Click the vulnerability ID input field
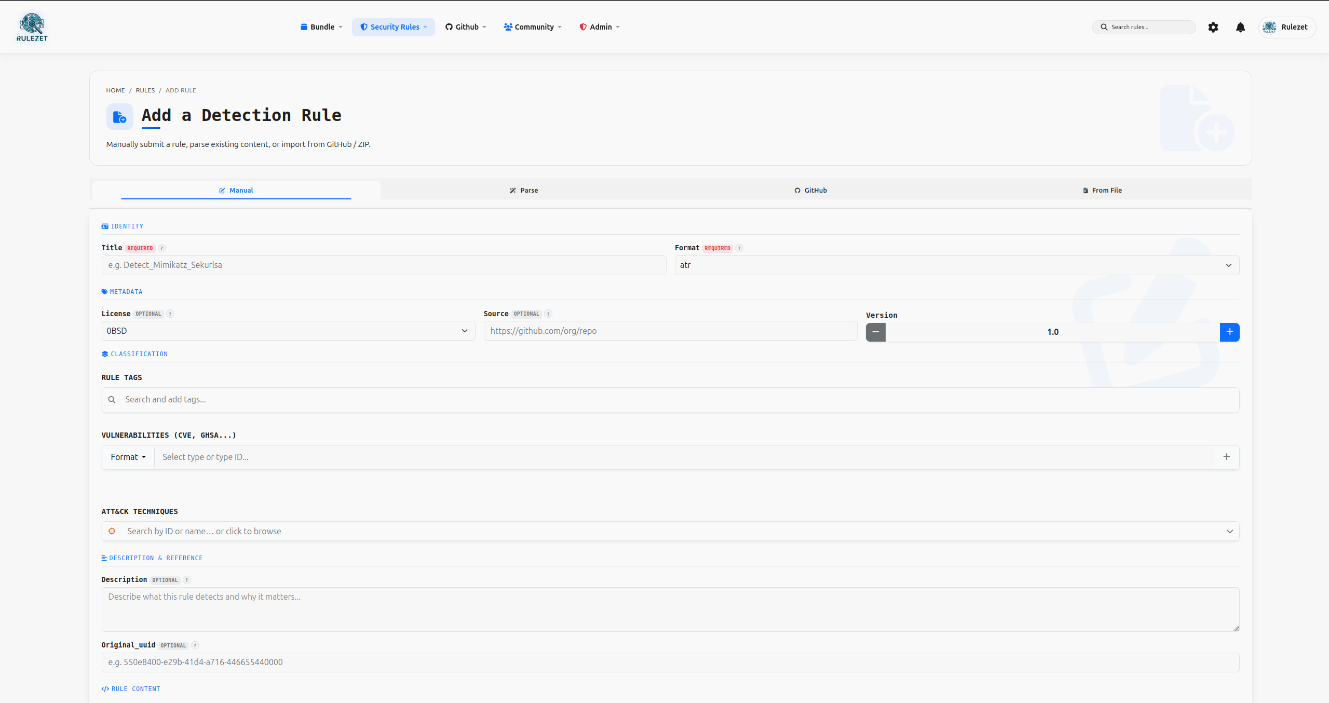Image resolution: width=1329 pixels, height=703 pixels. click(685, 457)
